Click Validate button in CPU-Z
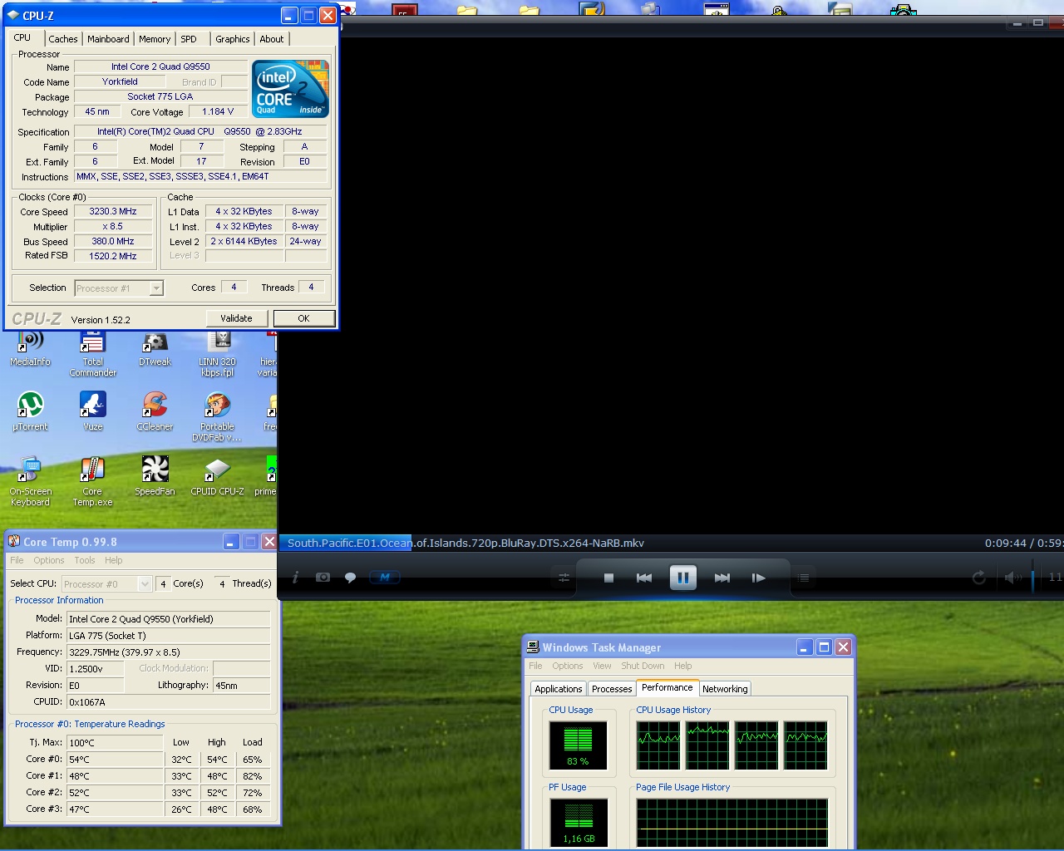Screen dimensions: 1064x851 (x=236, y=318)
